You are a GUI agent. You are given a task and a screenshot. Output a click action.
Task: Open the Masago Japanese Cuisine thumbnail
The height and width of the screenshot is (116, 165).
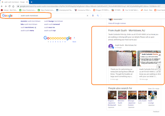(x=132, y=95)
